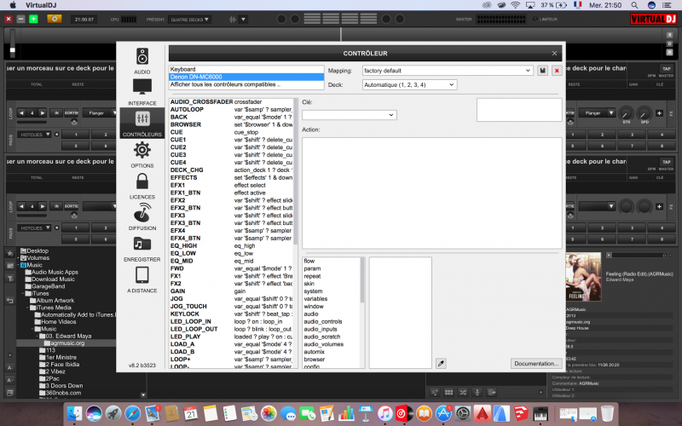This screenshot has height=426, width=682.
Task: Open the upper left deck HOTCUES pad dropdown
Action: click(35, 135)
